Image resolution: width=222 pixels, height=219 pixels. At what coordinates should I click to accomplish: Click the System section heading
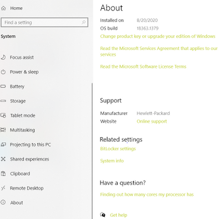pyautogui.click(x=8, y=36)
